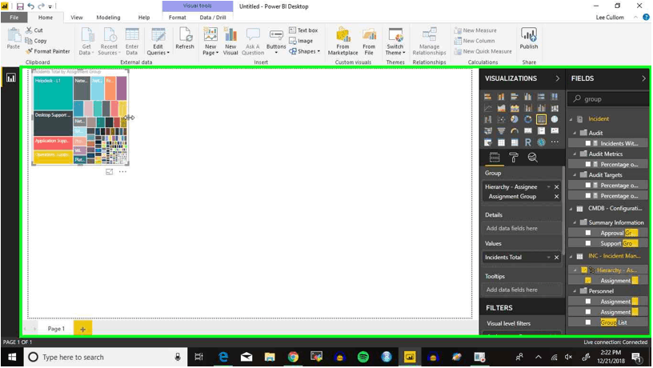Screen dimensions: 653x368
Task: Open the Format visual tools tab
Action: click(178, 18)
